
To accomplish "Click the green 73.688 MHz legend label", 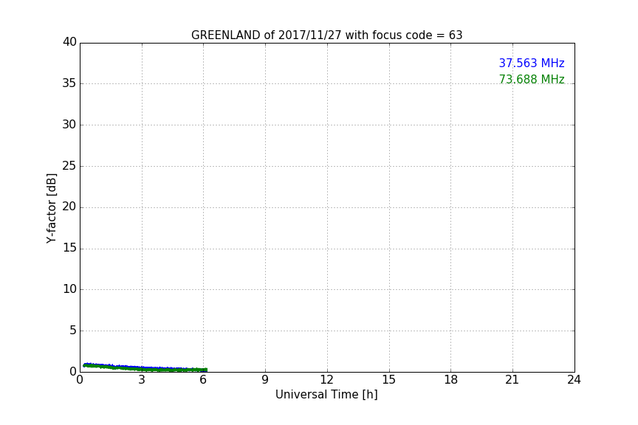I will point(532,79).
